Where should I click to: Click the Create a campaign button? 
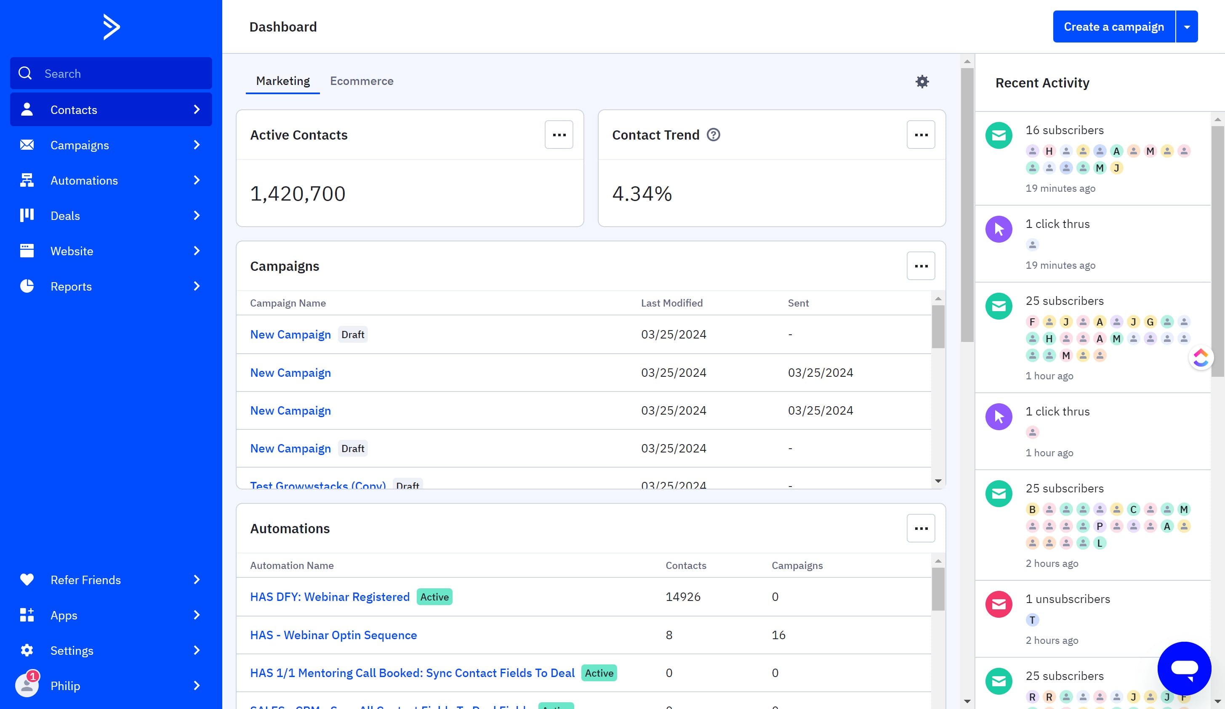(x=1114, y=26)
